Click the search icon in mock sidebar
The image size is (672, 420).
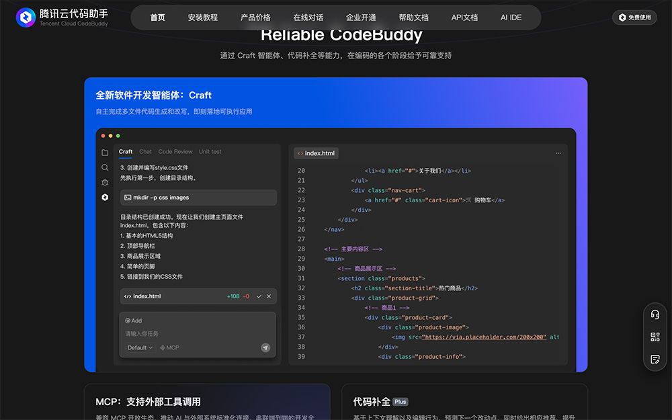coord(105,167)
